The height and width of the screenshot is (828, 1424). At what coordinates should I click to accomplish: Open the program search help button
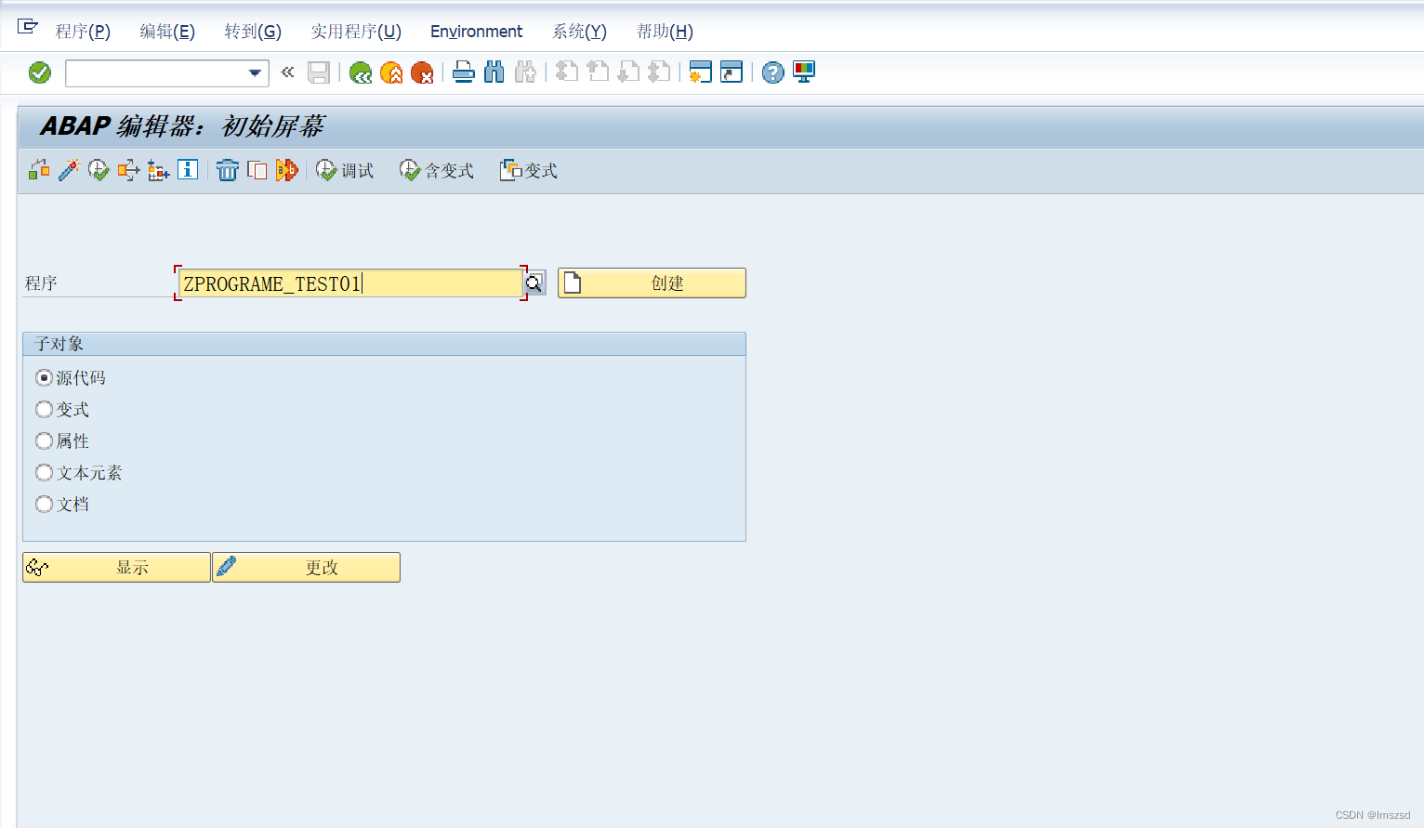click(534, 283)
